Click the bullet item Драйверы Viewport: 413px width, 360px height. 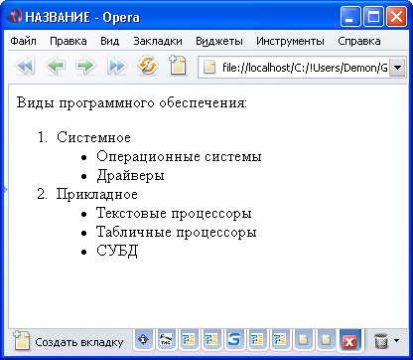coord(130,176)
